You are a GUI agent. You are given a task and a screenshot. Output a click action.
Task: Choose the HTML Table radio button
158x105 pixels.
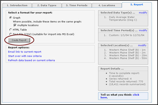(x=10, y=30)
